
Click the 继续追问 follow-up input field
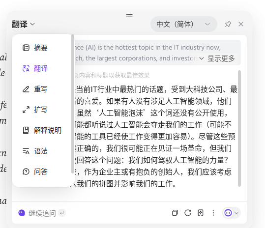[x=42, y=213]
